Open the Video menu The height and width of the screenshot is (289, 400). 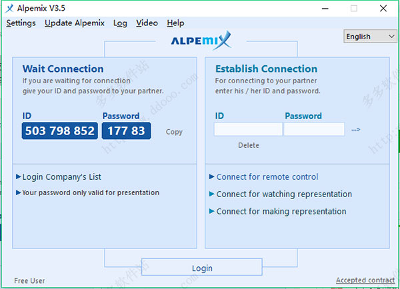(147, 23)
